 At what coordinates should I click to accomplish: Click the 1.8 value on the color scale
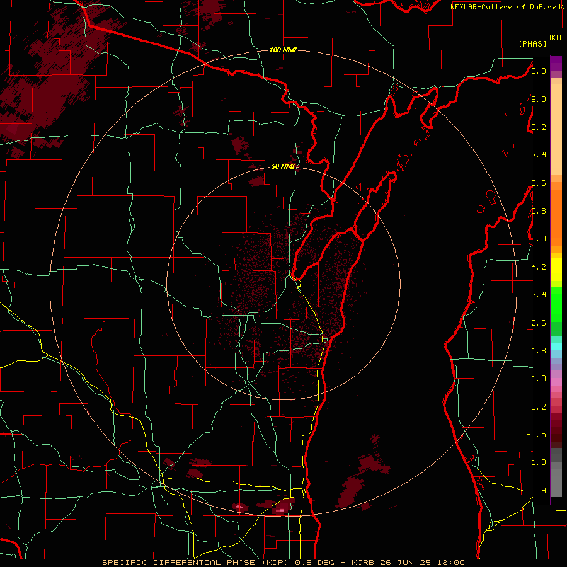pos(539,351)
